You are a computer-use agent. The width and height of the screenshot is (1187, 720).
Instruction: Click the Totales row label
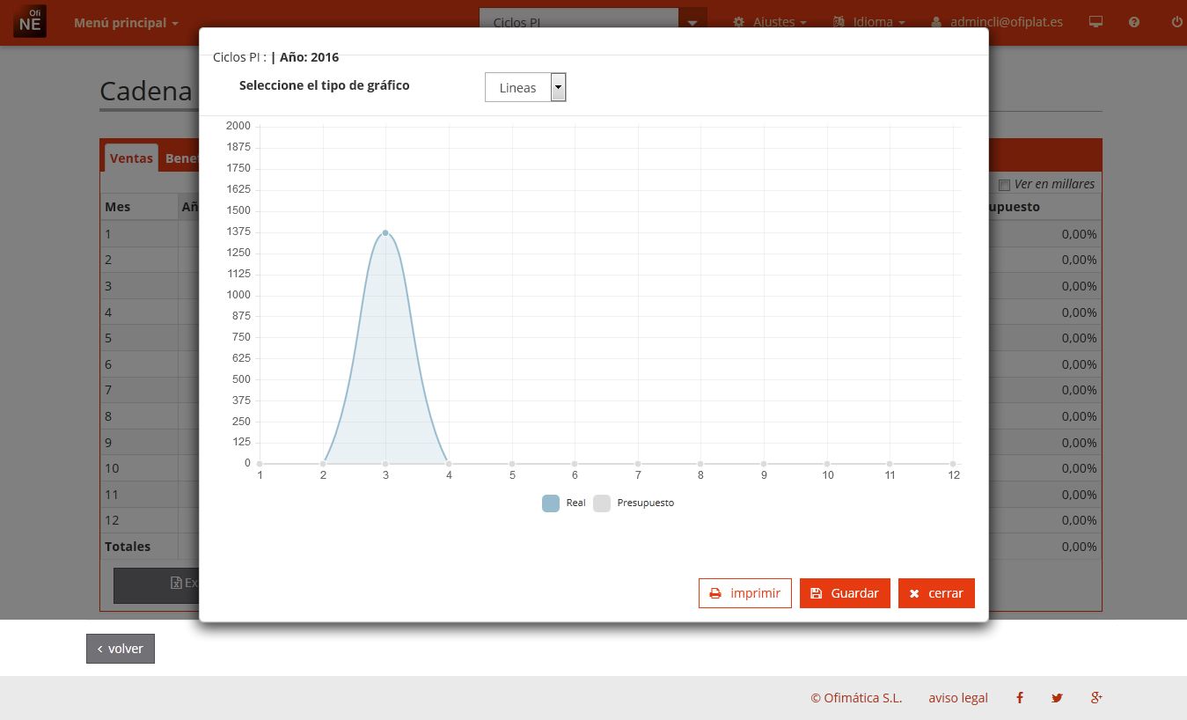pyautogui.click(x=128, y=547)
